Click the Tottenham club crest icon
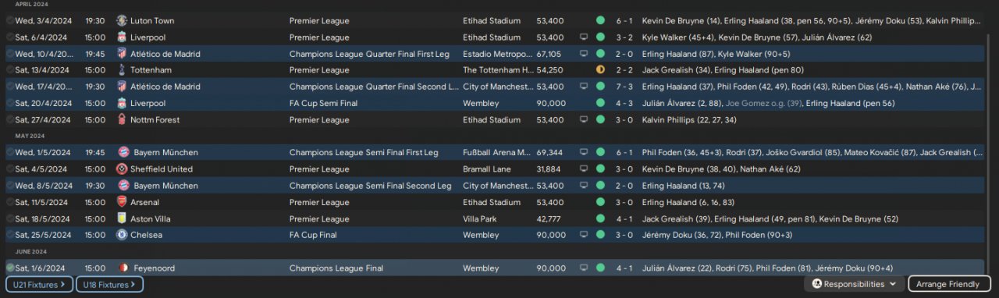Screen dimensions: 999x298 (122, 70)
